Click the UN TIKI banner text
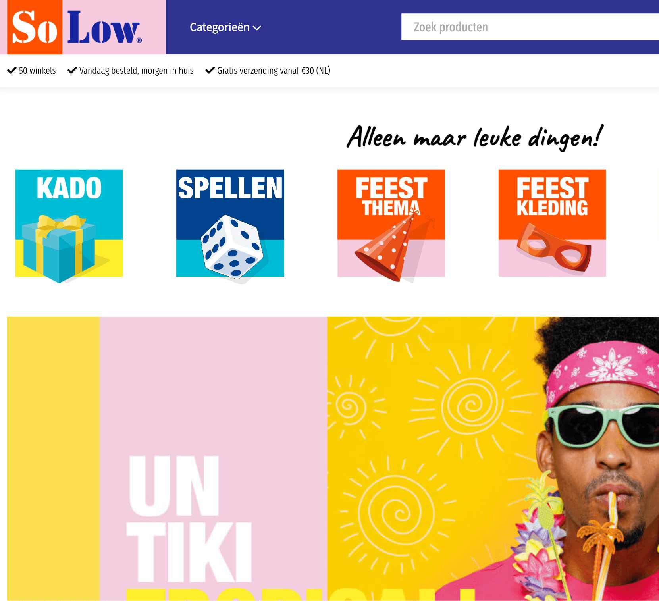Screen dimensions: 659x601 189,518
